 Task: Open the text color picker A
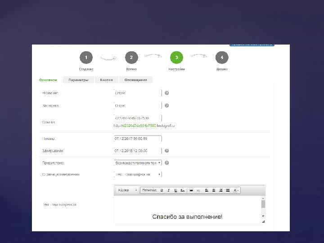pyautogui.click(x=236, y=190)
